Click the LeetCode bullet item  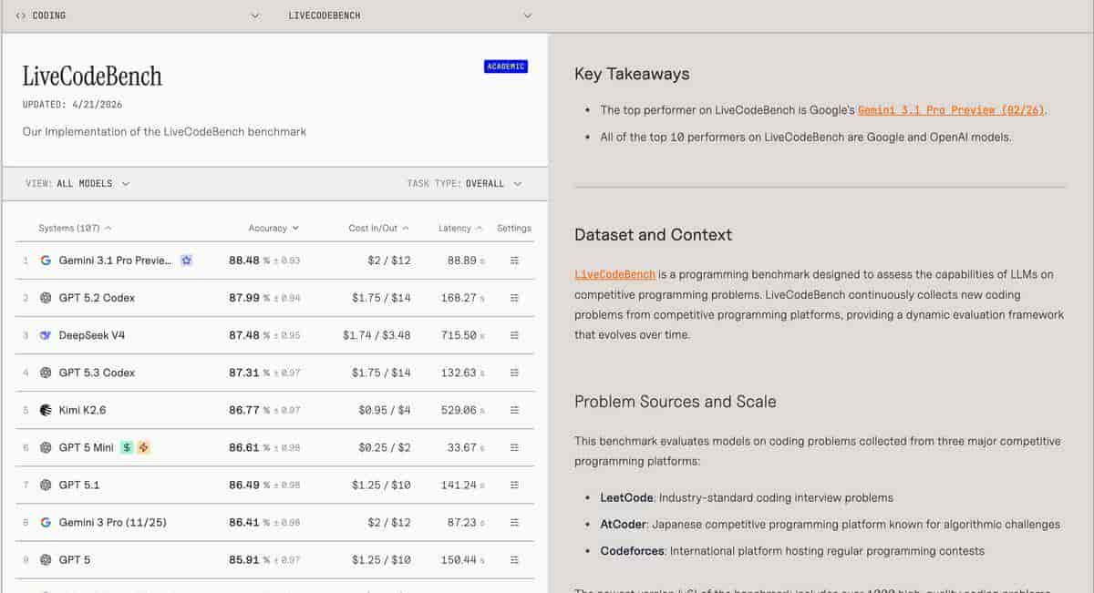pyautogui.click(x=747, y=498)
